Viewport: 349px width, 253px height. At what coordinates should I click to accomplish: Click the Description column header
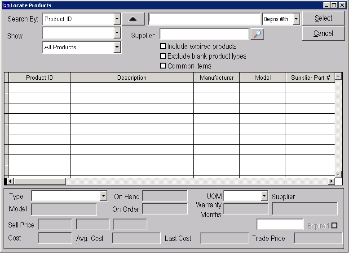coord(132,77)
